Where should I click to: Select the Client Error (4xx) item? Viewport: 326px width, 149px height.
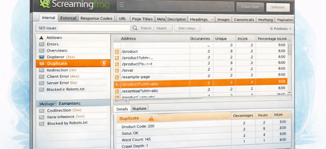pos(73,76)
